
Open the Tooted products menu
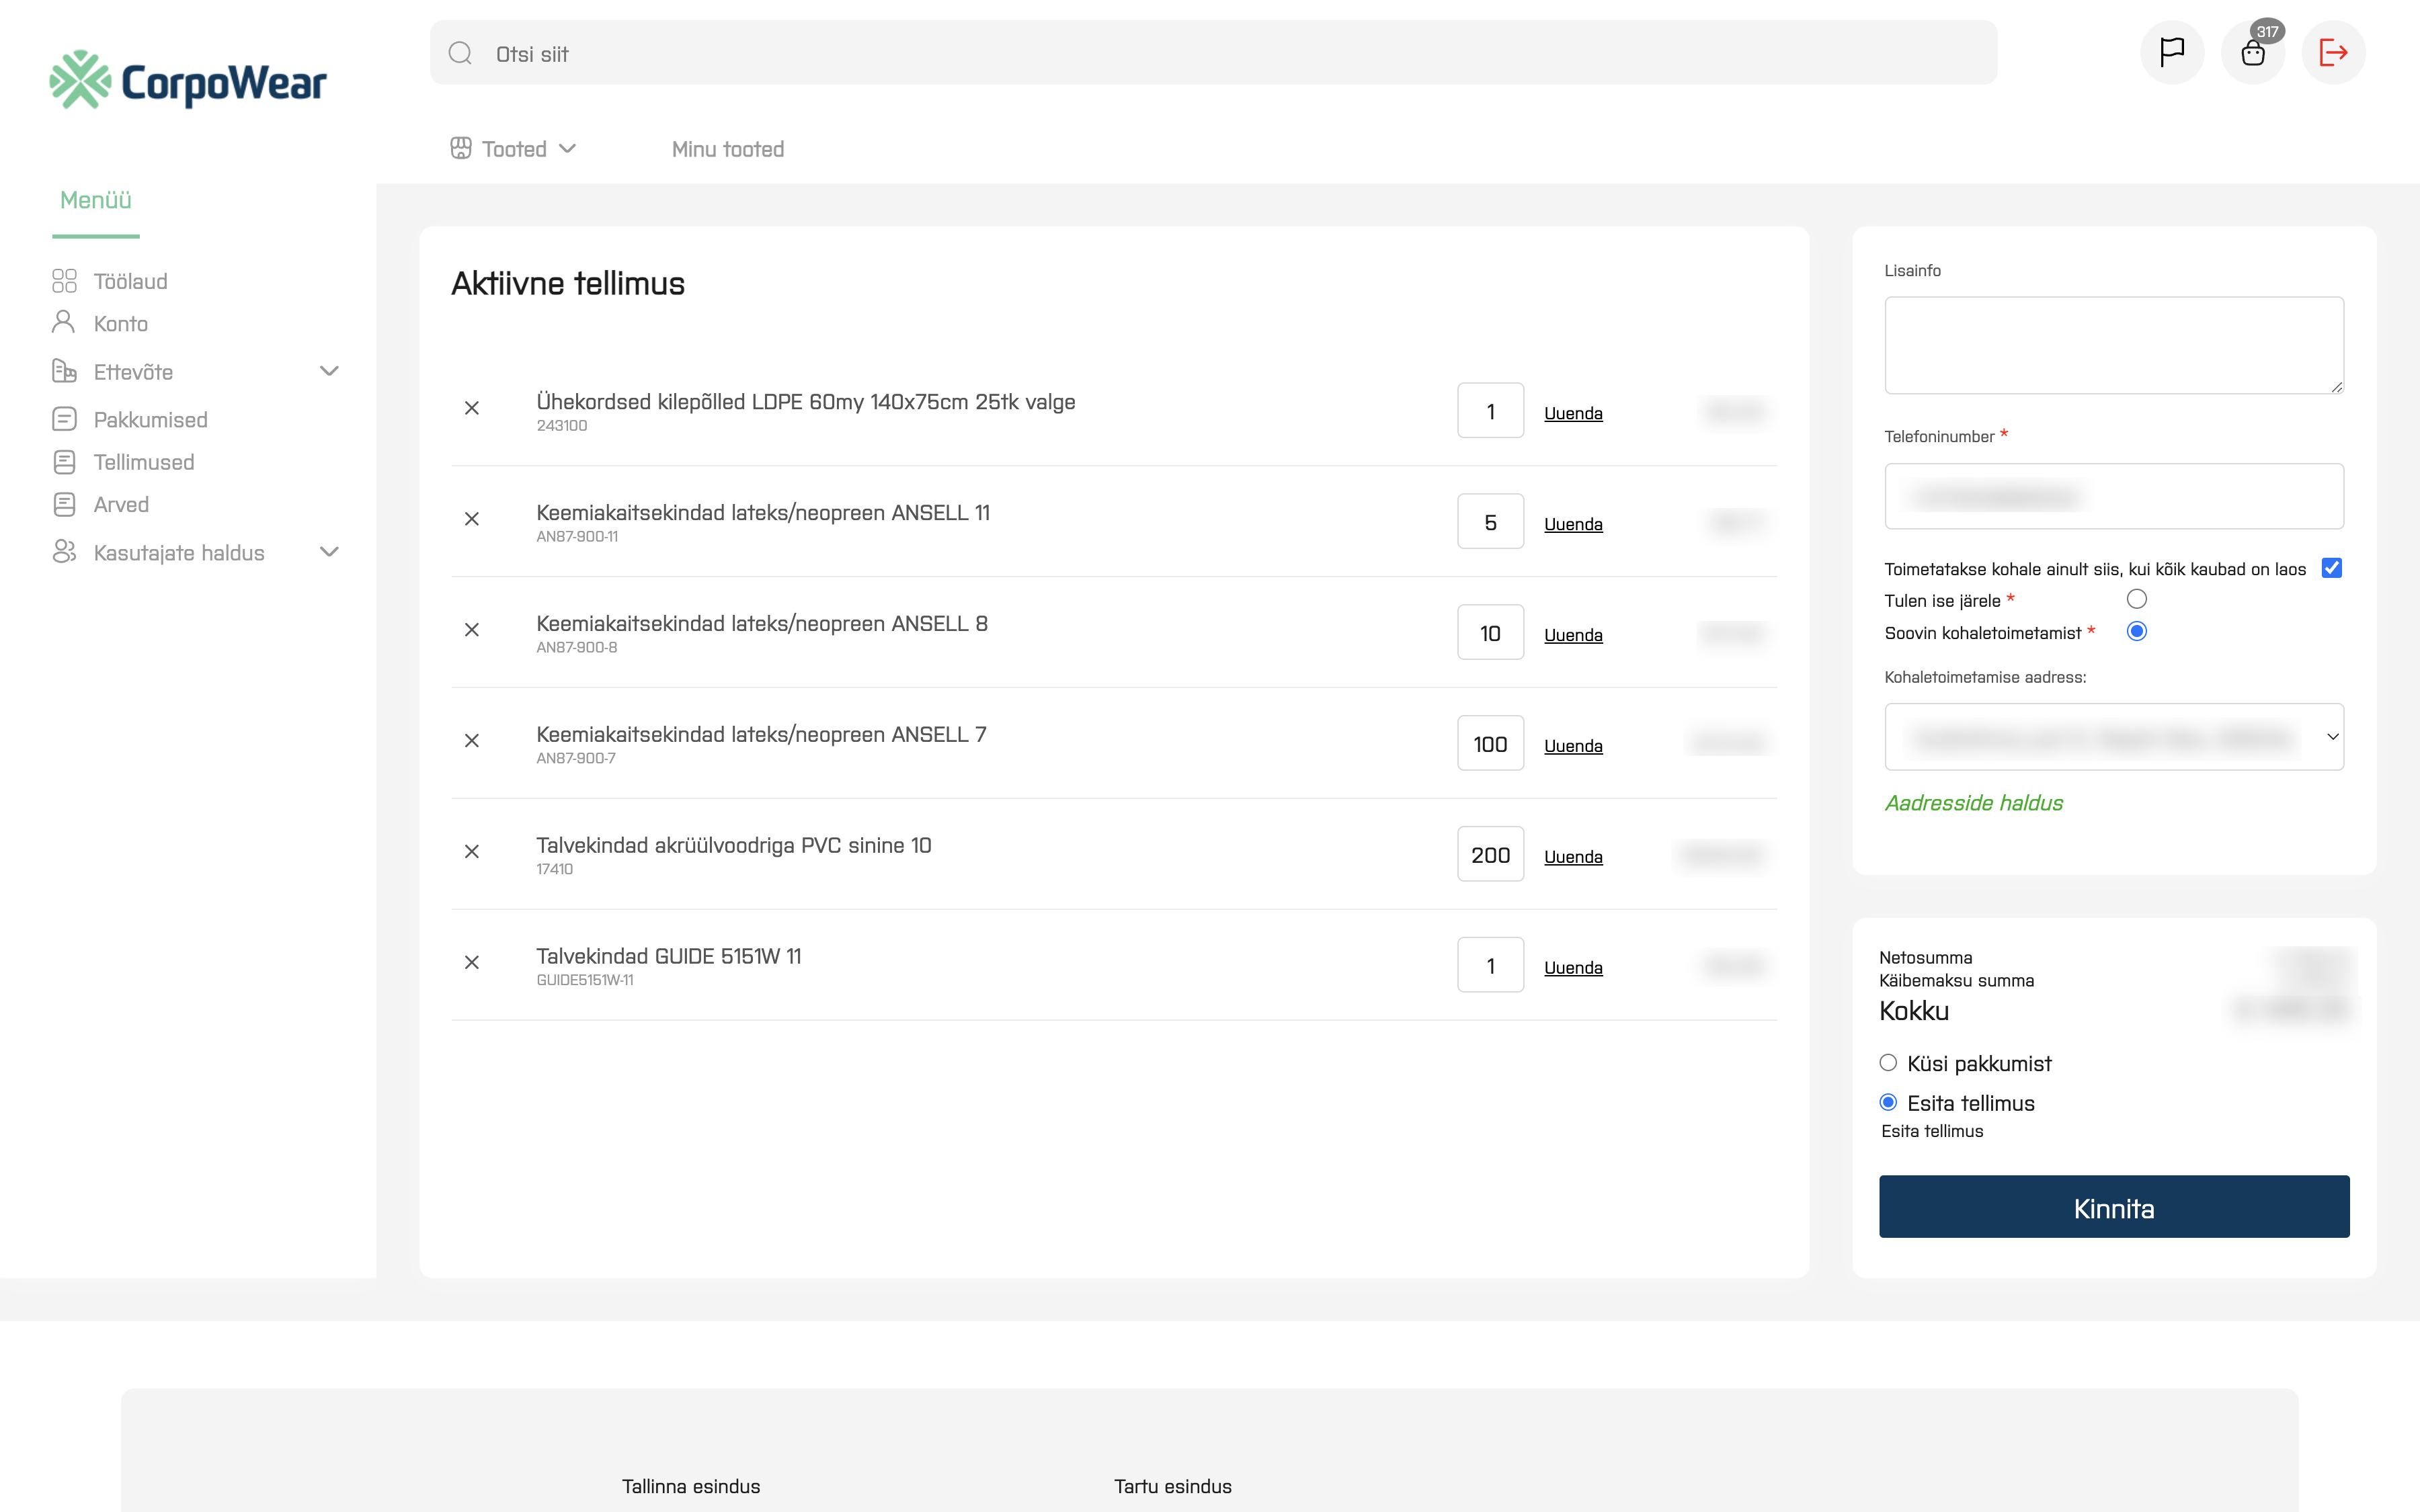coord(514,149)
